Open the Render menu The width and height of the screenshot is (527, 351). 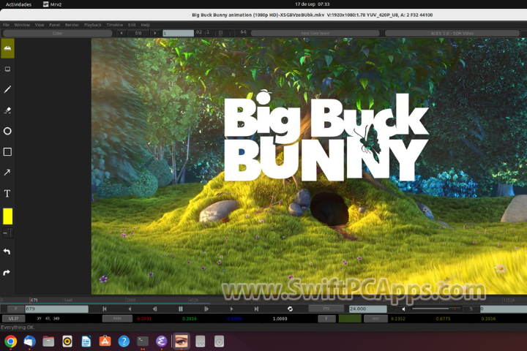tap(72, 25)
